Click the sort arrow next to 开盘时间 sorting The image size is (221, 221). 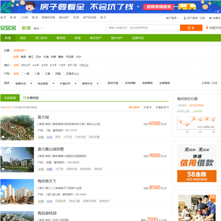click(168, 107)
